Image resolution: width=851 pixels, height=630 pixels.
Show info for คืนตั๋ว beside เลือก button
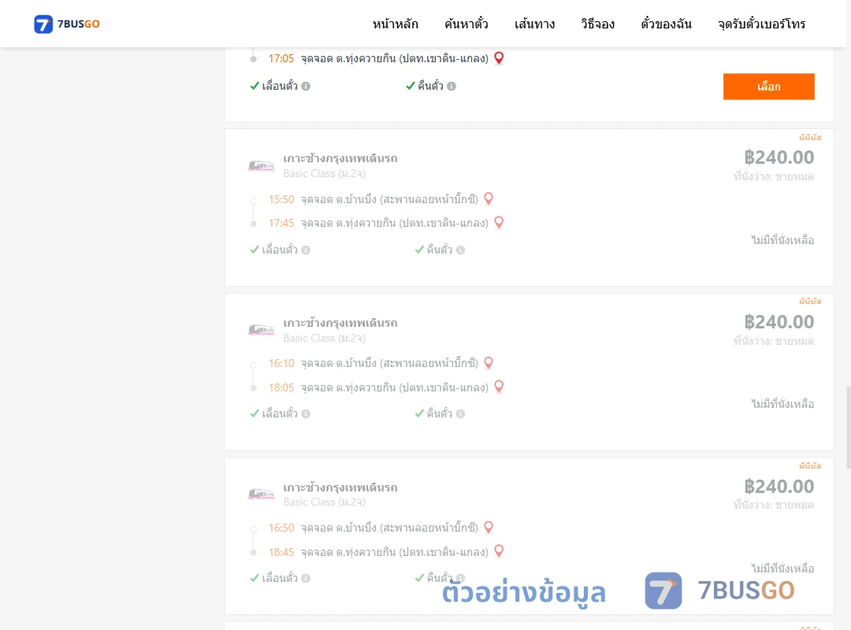coord(452,87)
